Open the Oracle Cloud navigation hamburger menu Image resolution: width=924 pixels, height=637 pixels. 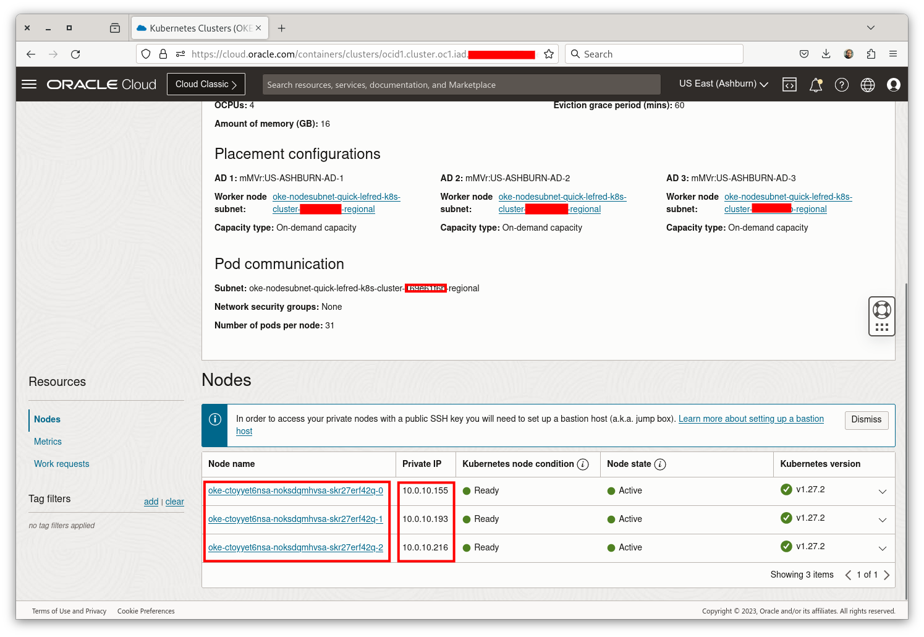pyautogui.click(x=29, y=84)
